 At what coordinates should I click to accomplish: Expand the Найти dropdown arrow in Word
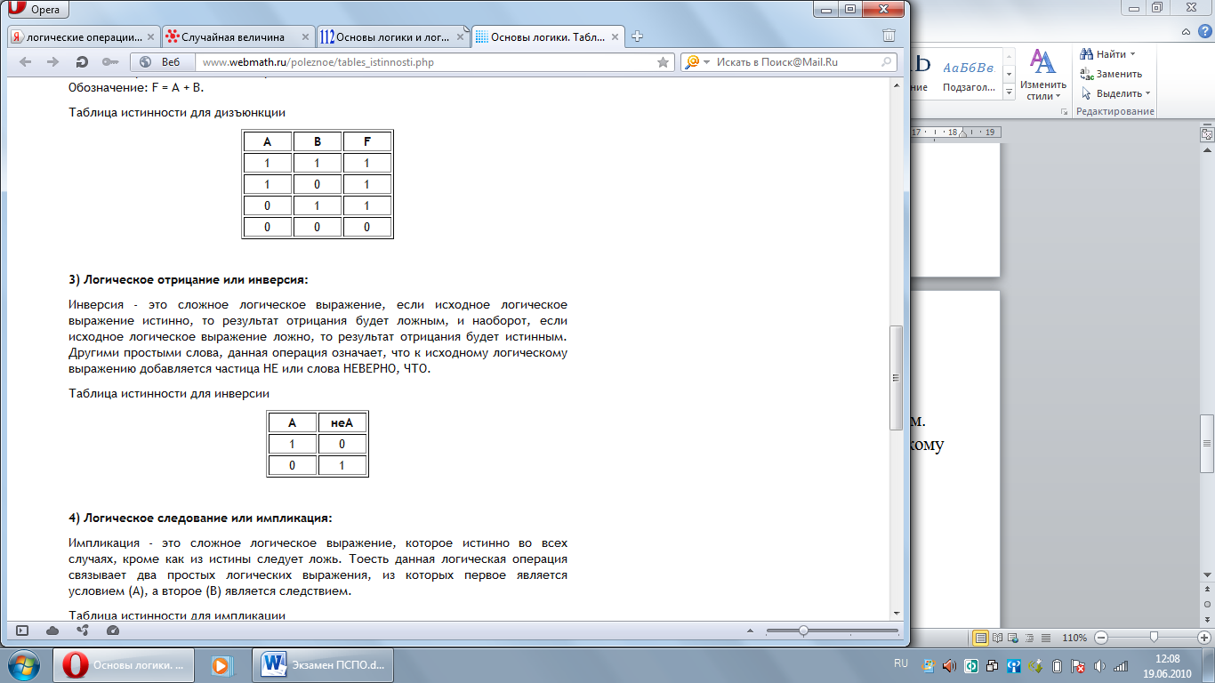tap(1132, 54)
